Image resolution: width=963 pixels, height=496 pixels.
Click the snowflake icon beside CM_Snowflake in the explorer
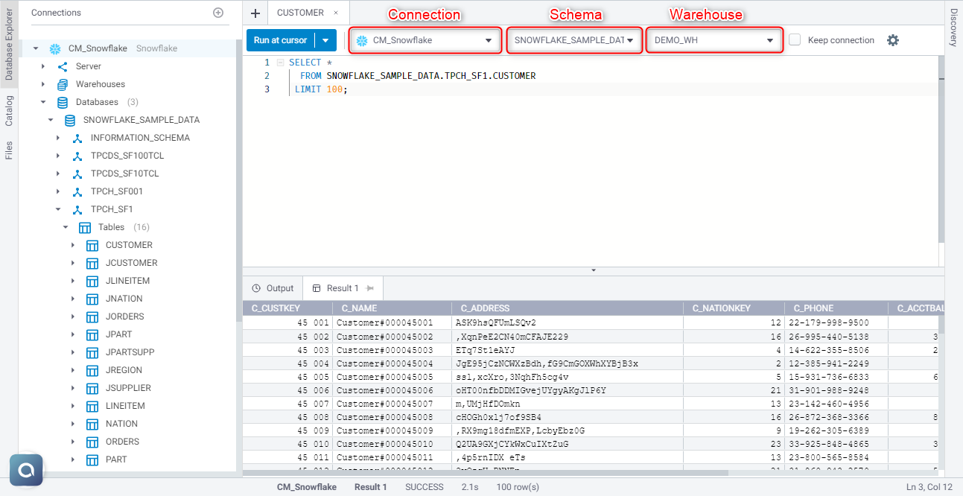coord(54,48)
